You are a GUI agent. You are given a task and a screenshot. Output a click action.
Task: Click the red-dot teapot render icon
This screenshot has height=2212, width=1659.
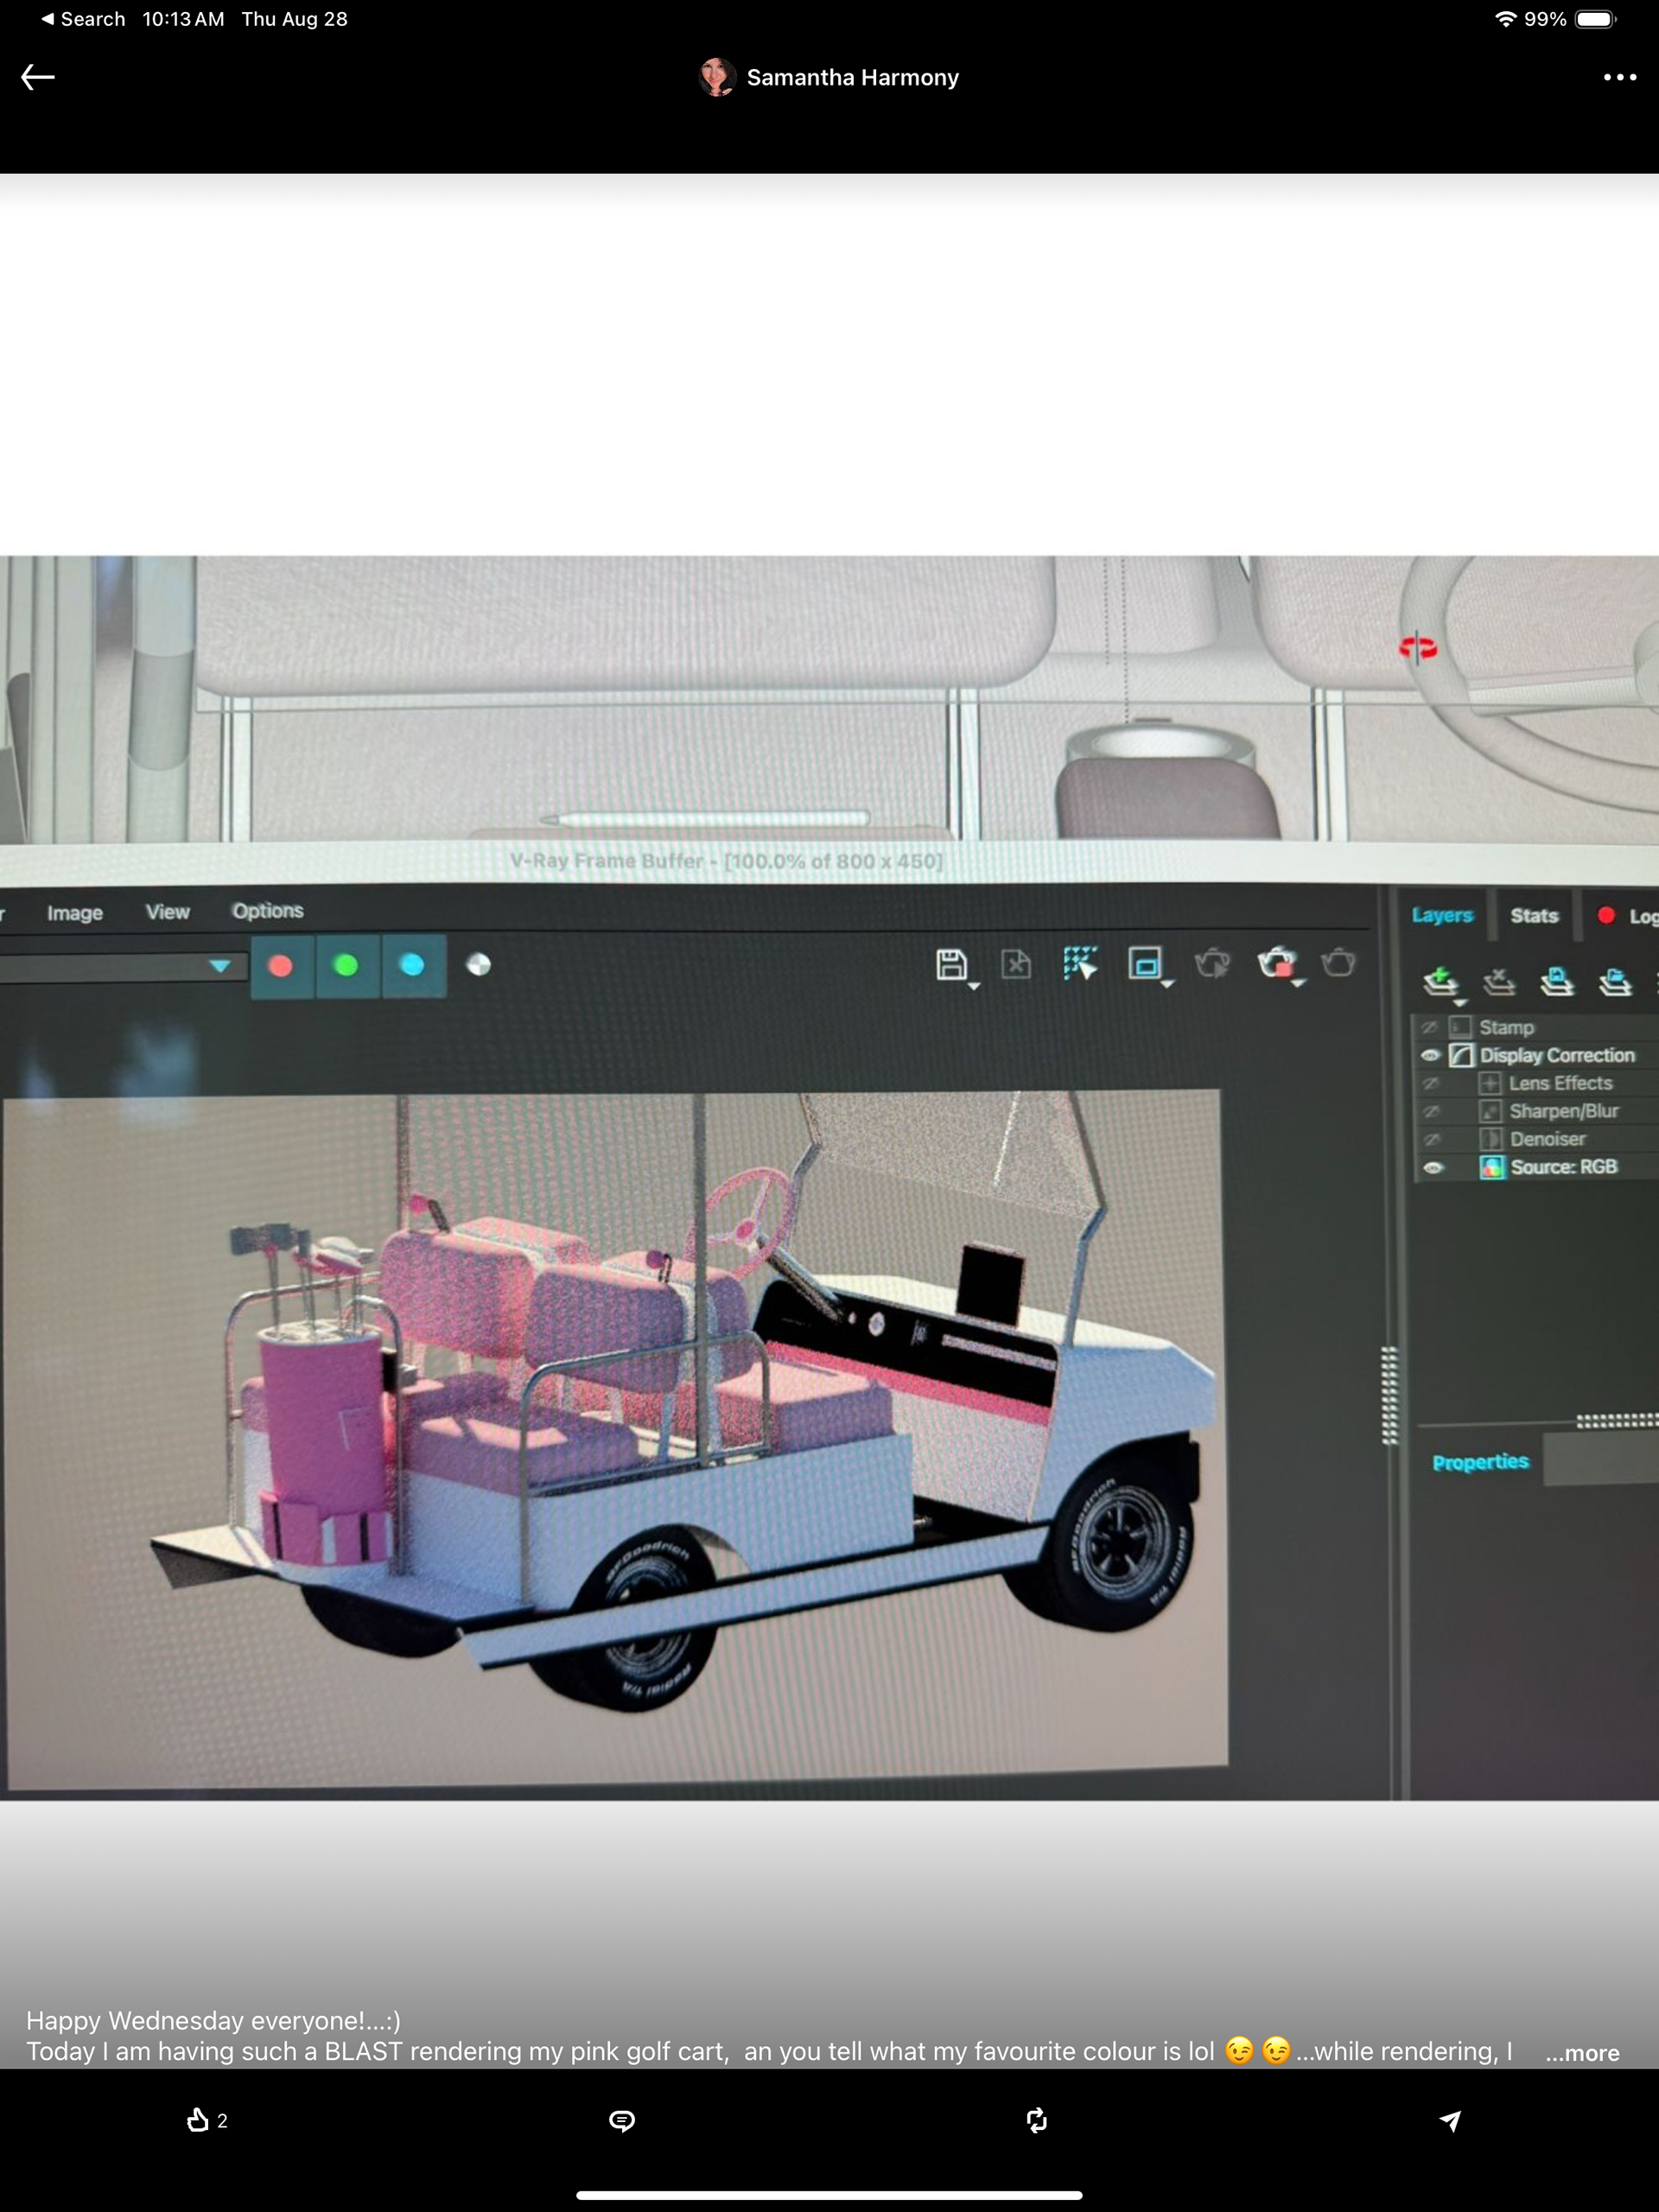coord(1276,963)
